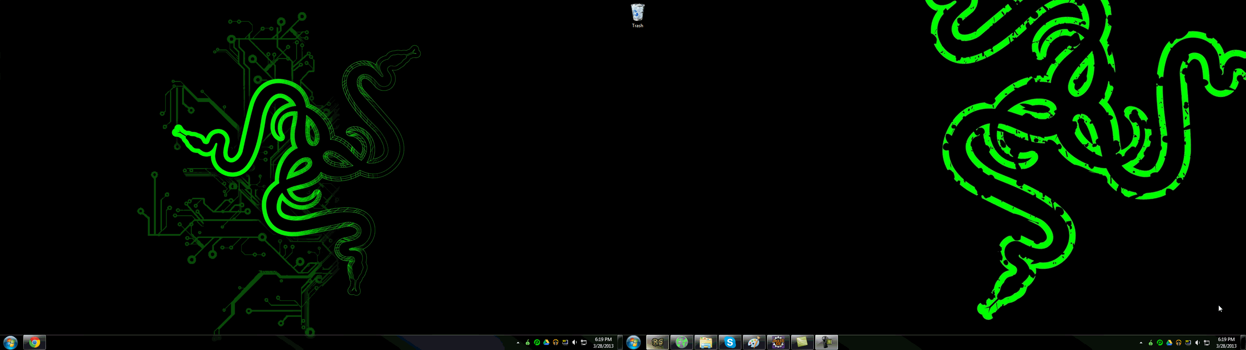This screenshot has height=350, width=1246.
Task: Open the green globe browser taskbar button
Action: (681, 343)
